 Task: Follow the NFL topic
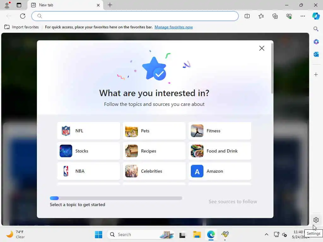[x=89, y=131]
